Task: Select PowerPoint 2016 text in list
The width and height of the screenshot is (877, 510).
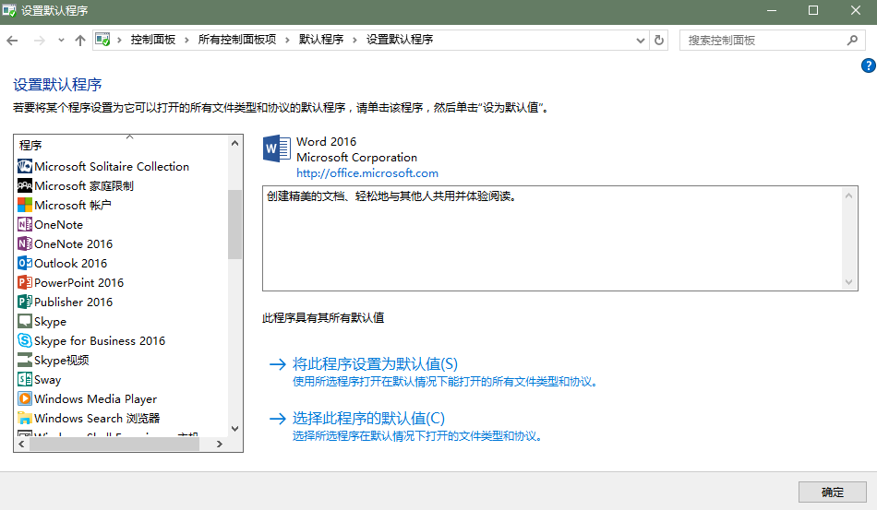Action: [x=78, y=282]
